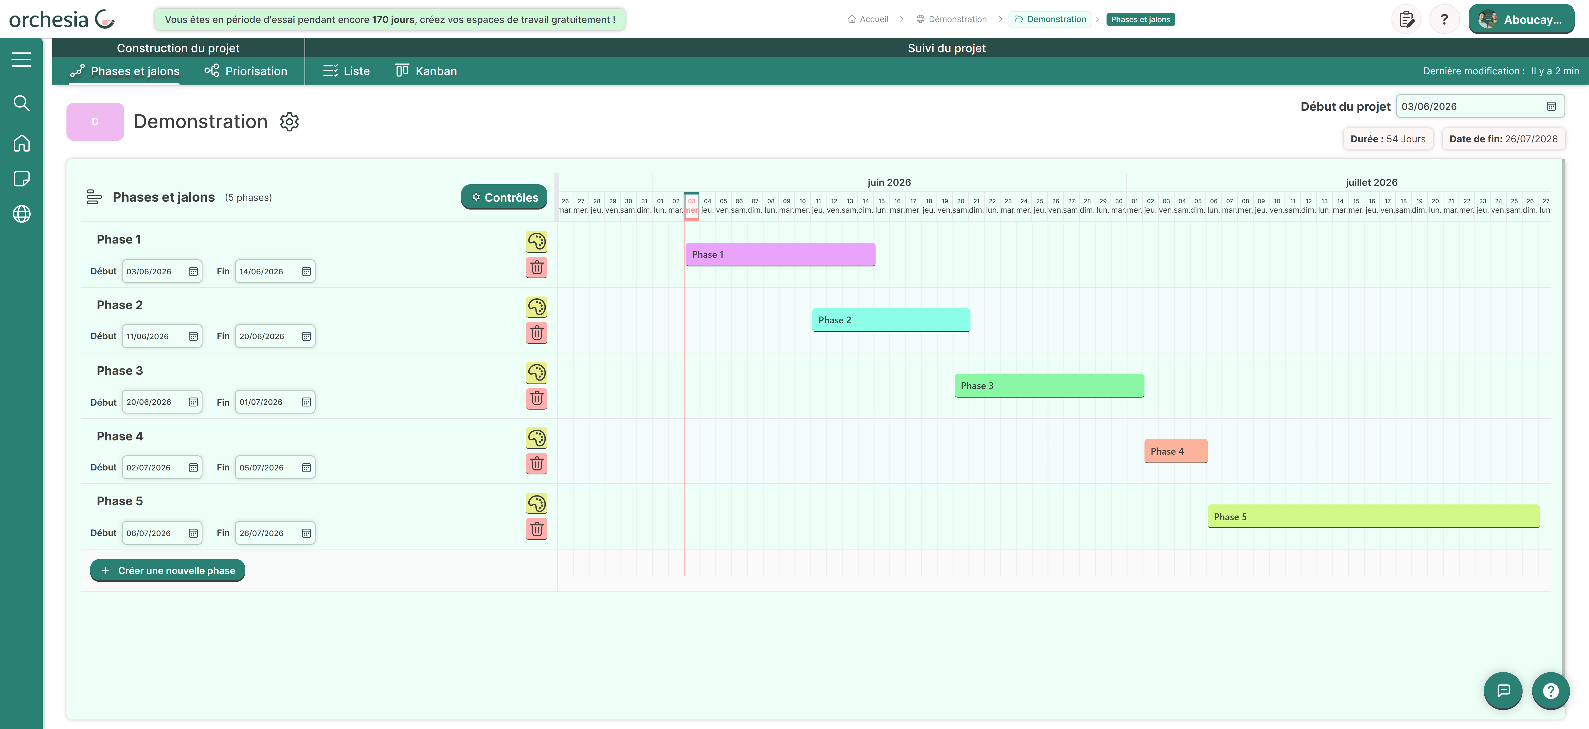
Task: Open color palette for Phase 4
Action: coord(537,438)
